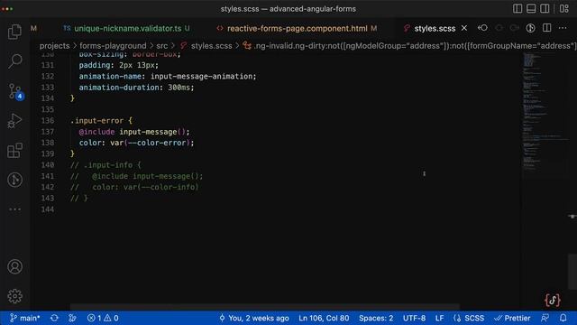Select forms-playground in breadcrumb path

(x=113, y=46)
